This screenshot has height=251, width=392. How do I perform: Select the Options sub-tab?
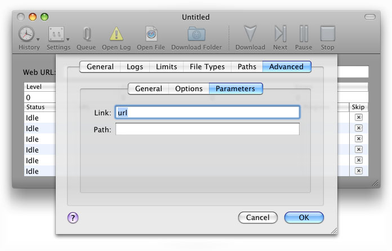point(189,88)
